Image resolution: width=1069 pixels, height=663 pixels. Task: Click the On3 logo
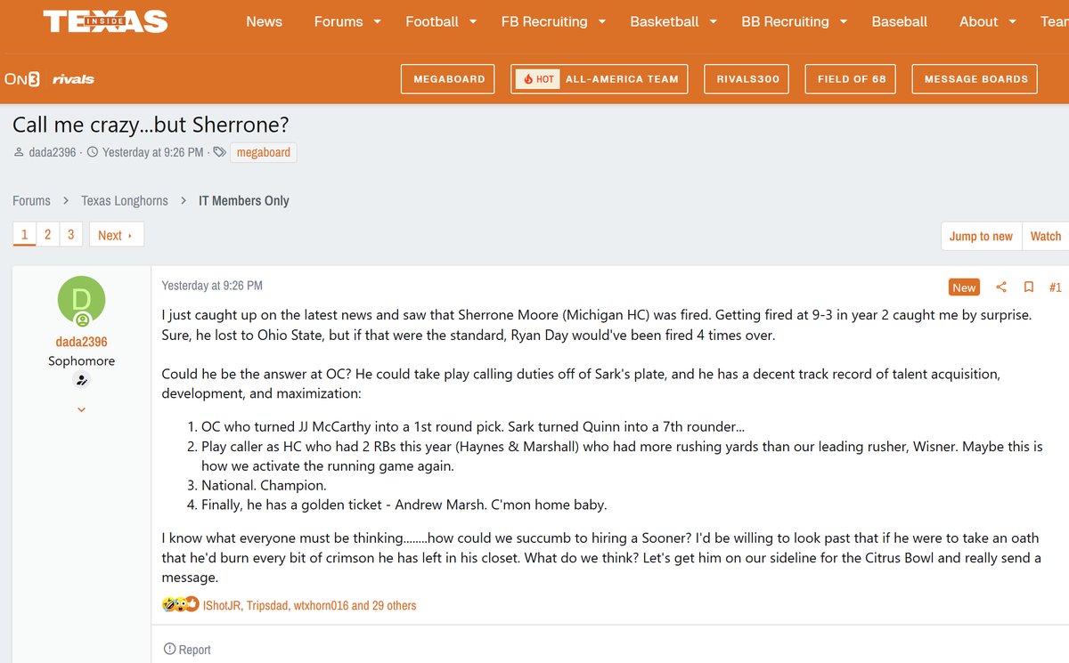pyautogui.click(x=22, y=79)
